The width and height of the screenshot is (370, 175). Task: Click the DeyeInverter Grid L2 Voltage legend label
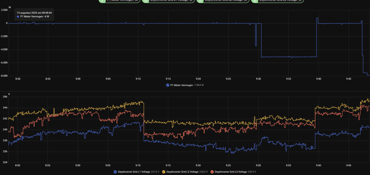(x=182, y=172)
